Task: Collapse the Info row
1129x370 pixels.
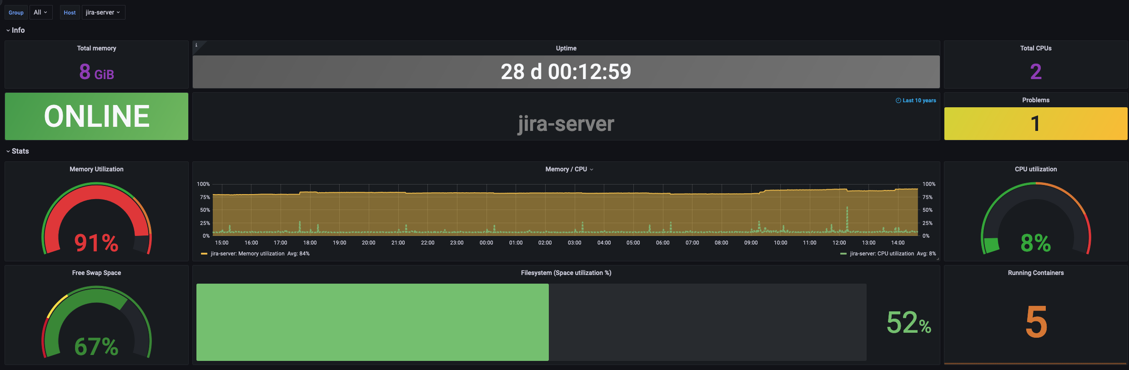Action: click(x=15, y=30)
